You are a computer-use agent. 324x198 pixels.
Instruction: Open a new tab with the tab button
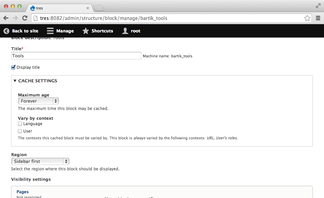click(99, 8)
